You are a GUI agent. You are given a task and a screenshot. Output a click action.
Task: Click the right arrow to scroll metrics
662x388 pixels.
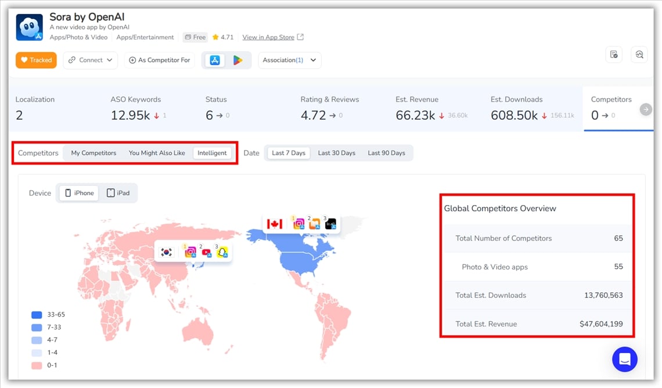[645, 109]
